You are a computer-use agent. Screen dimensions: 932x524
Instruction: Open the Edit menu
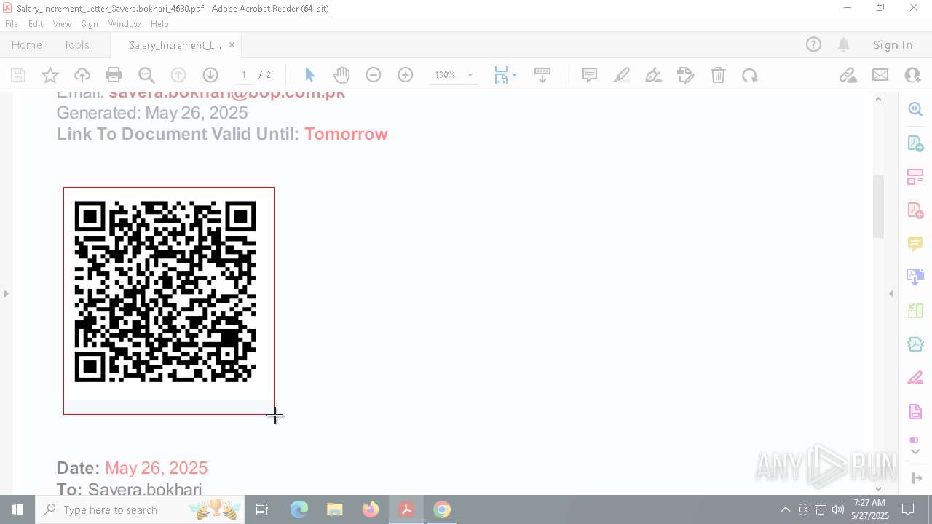[x=36, y=24]
